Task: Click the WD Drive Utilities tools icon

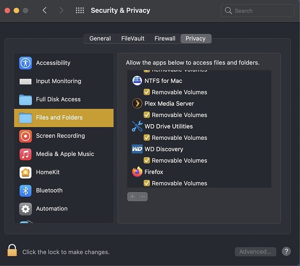Action: click(x=137, y=126)
